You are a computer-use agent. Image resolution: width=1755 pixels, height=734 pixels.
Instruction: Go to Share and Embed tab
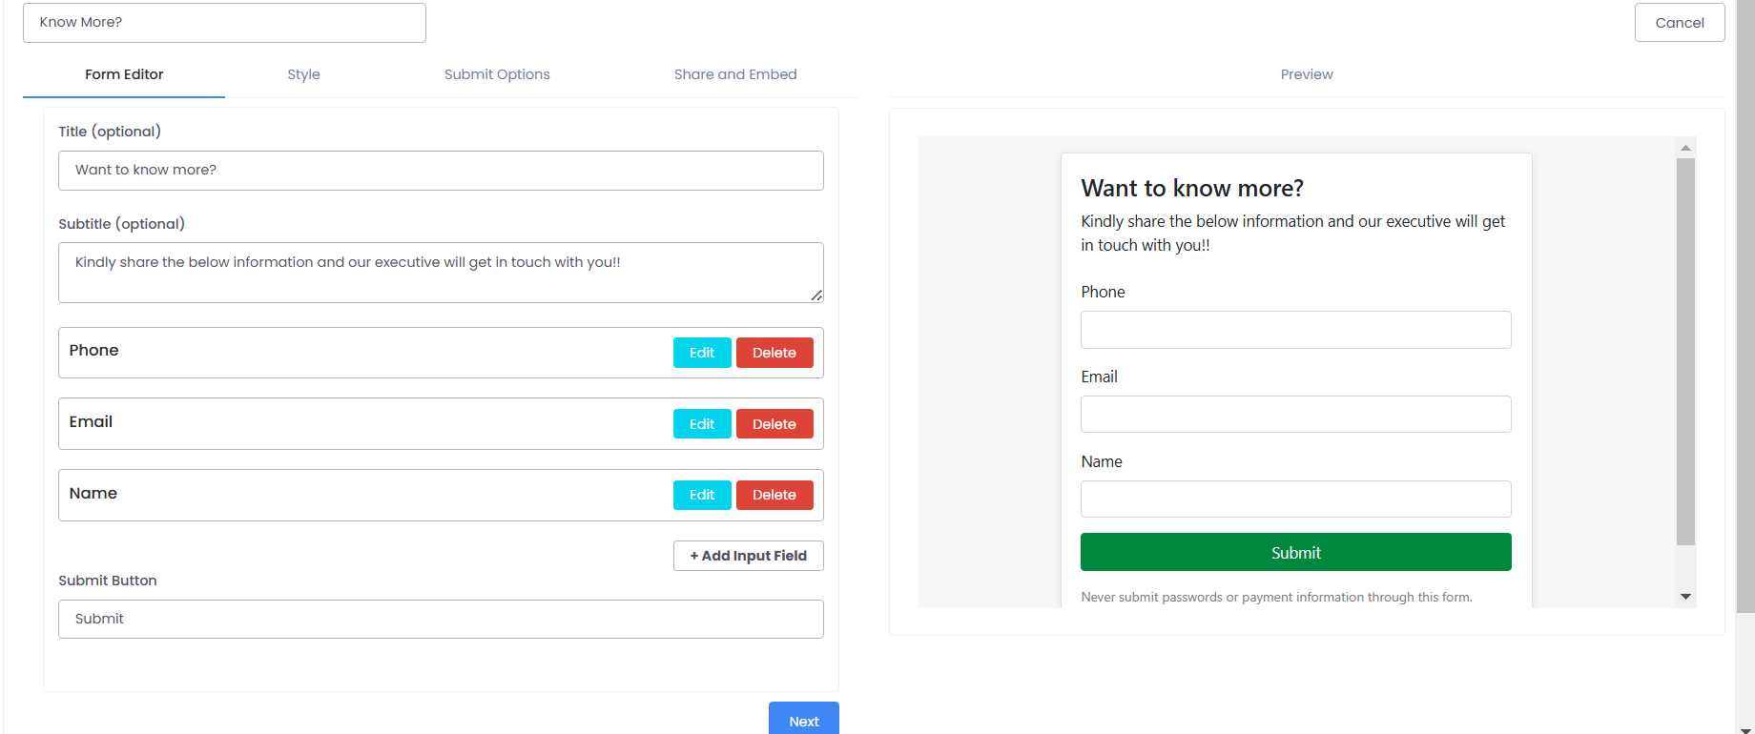point(735,74)
